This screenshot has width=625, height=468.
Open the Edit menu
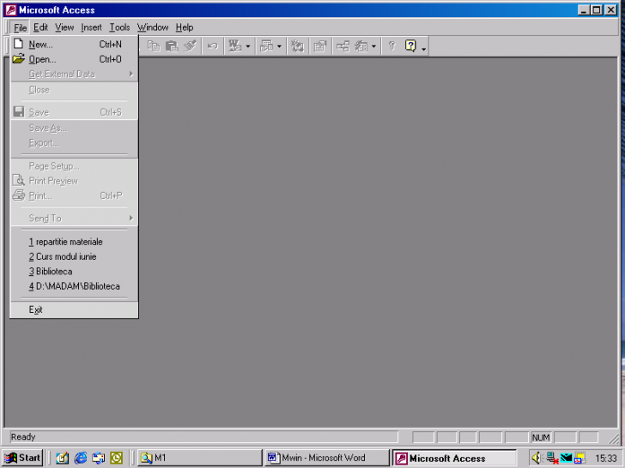40,27
